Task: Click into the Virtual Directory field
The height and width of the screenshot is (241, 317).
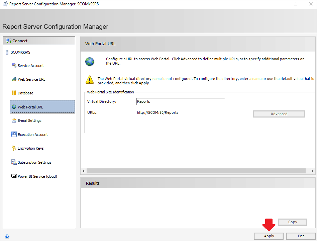Action: 181,101
